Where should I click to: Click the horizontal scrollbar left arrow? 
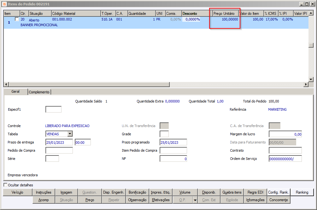pyautogui.click(x=6, y=84)
